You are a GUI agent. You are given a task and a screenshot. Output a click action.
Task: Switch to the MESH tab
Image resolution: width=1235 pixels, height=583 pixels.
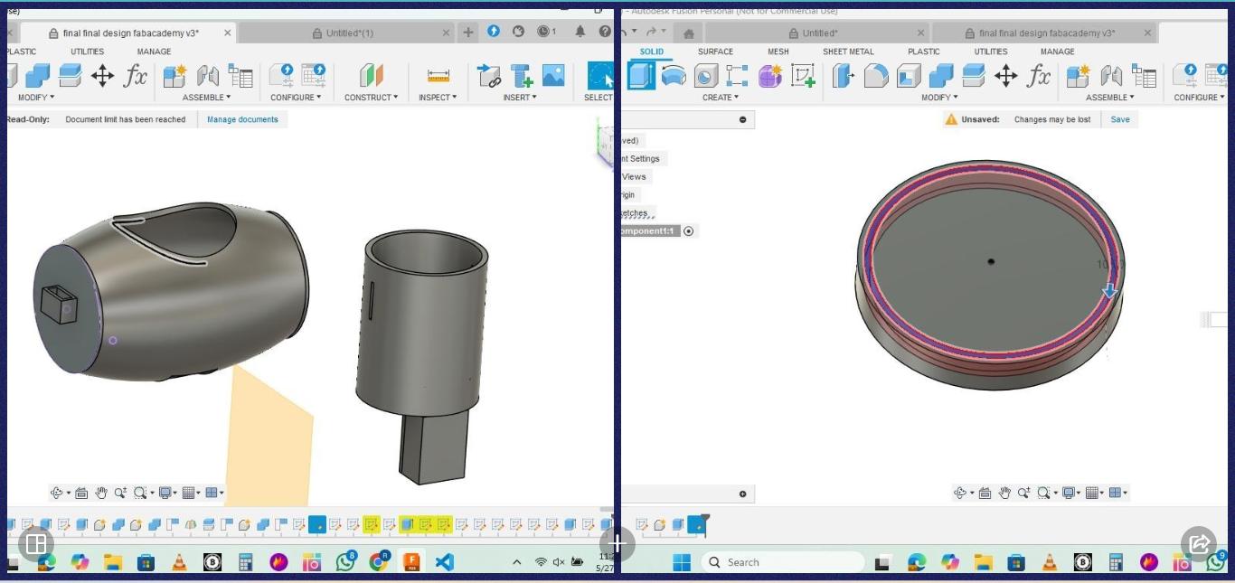pos(778,52)
